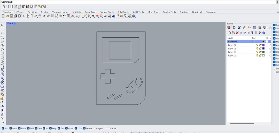Delete layer with the red X icon
Screen dimensions: 279x133
(237, 33)
